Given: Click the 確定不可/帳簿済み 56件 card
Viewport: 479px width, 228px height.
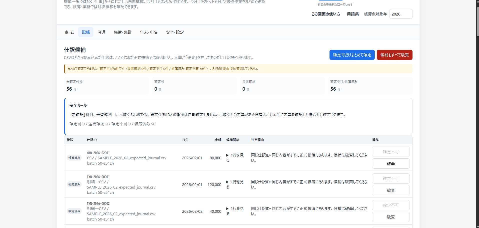Looking at the screenshot, I should pyautogui.click(x=370, y=86).
